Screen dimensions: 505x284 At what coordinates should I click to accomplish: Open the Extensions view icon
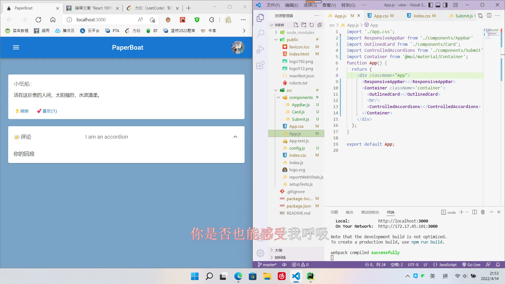point(260,65)
